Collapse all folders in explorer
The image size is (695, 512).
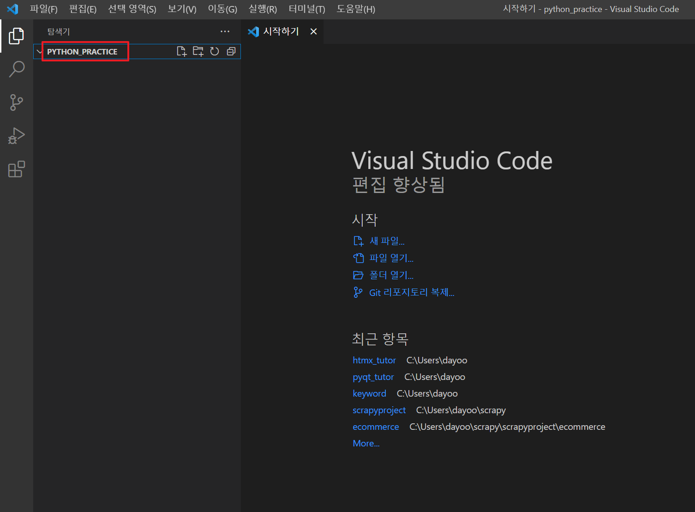(231, 51)
